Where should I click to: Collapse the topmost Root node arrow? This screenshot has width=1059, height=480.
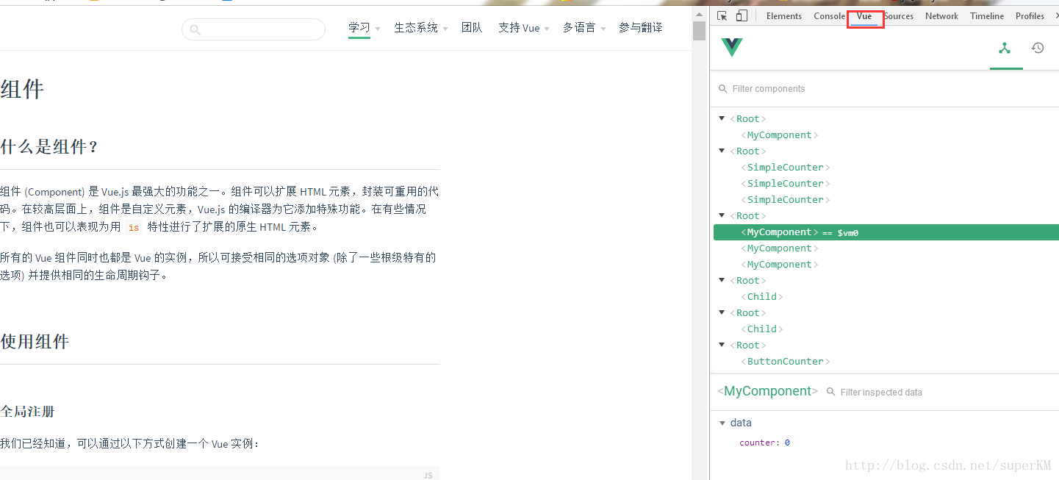(x=722, y=118)
